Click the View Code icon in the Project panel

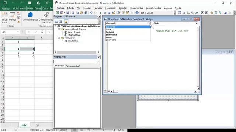[56, 22]
